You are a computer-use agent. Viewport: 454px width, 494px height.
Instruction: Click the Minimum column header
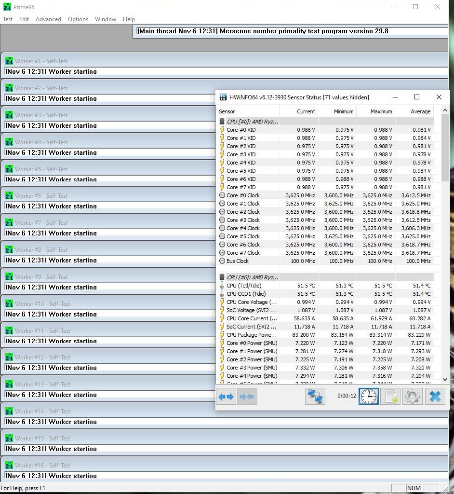337,111
